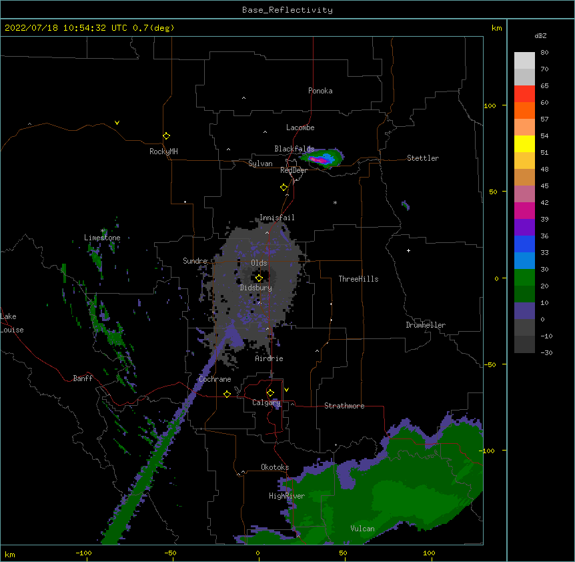Click the Okotoks label

(x=275, y=467)
